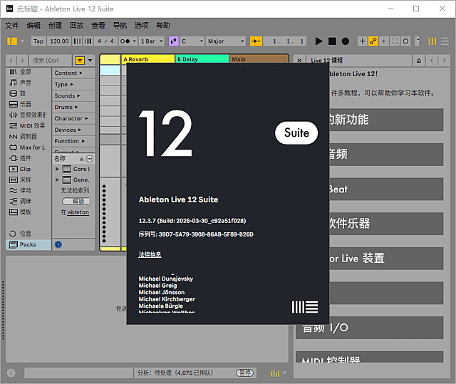This screenshot has height=384, width=456.
Task: Toggle the scale mode button beside key C
Action: tap(174, 41)
